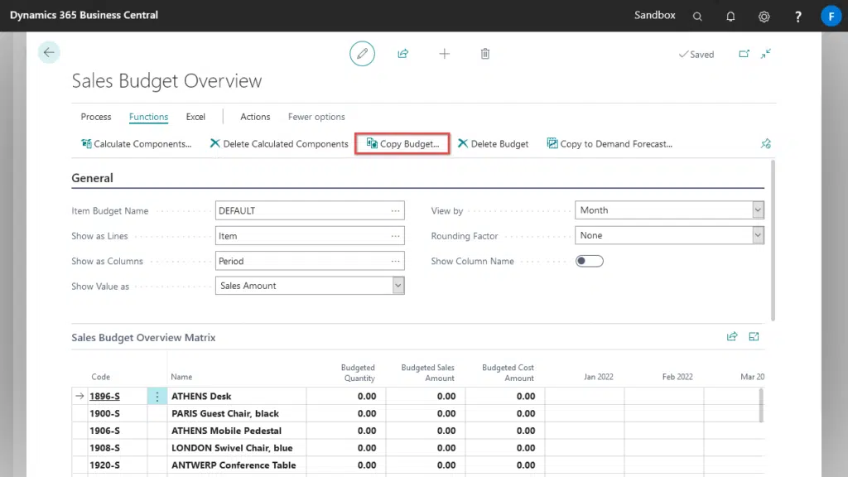Open the search magnifier in top bar
848x477 pixels.
[697, 16]
